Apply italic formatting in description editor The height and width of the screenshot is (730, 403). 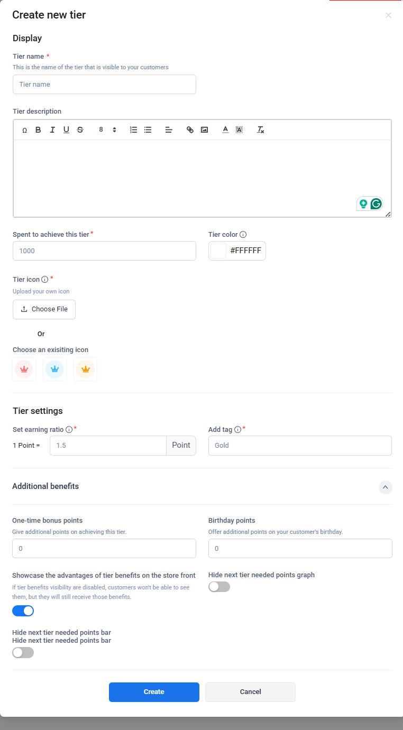click(x=52, y=130)
